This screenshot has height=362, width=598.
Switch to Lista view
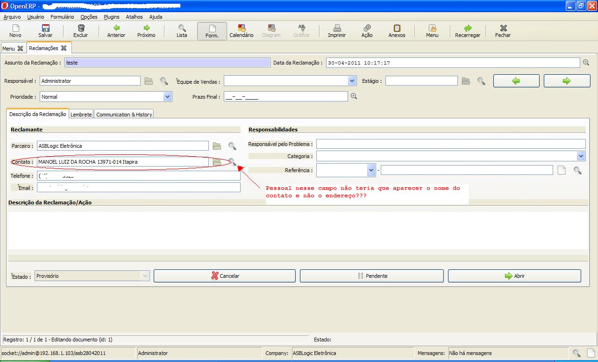[182, 31]
